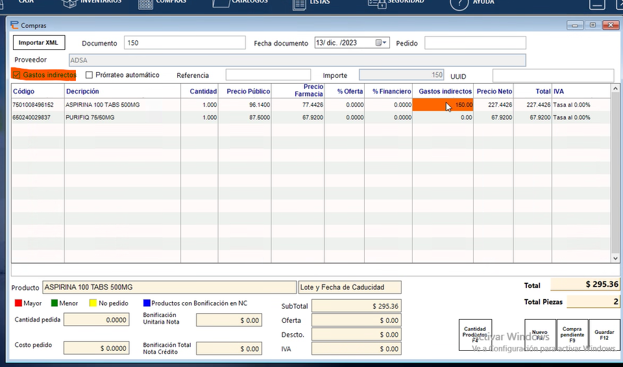Click the Compras calculator icon in top menu
This screenshot has width=623, height=367.
[x=145, y=4]
